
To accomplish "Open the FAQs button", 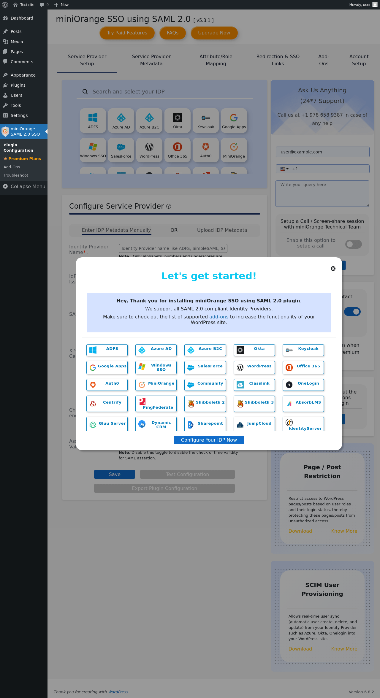I will coord(172,33).
